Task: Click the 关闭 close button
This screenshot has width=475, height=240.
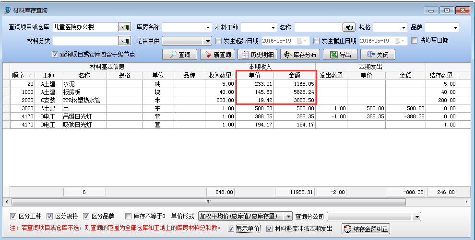Action: (378, 55)
